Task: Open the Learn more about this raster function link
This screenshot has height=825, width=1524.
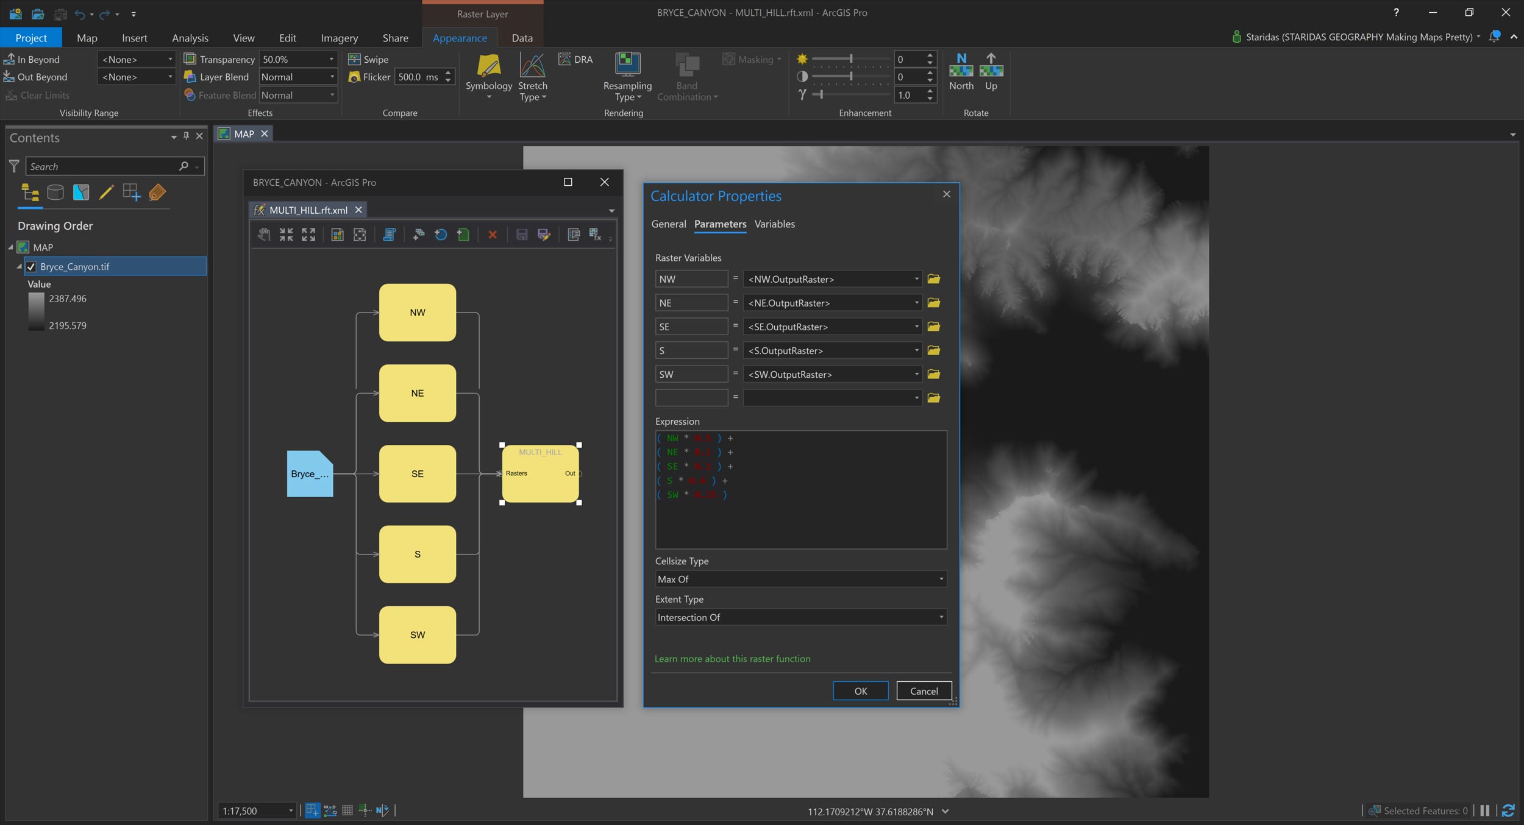Action: (x=732, y=659)
